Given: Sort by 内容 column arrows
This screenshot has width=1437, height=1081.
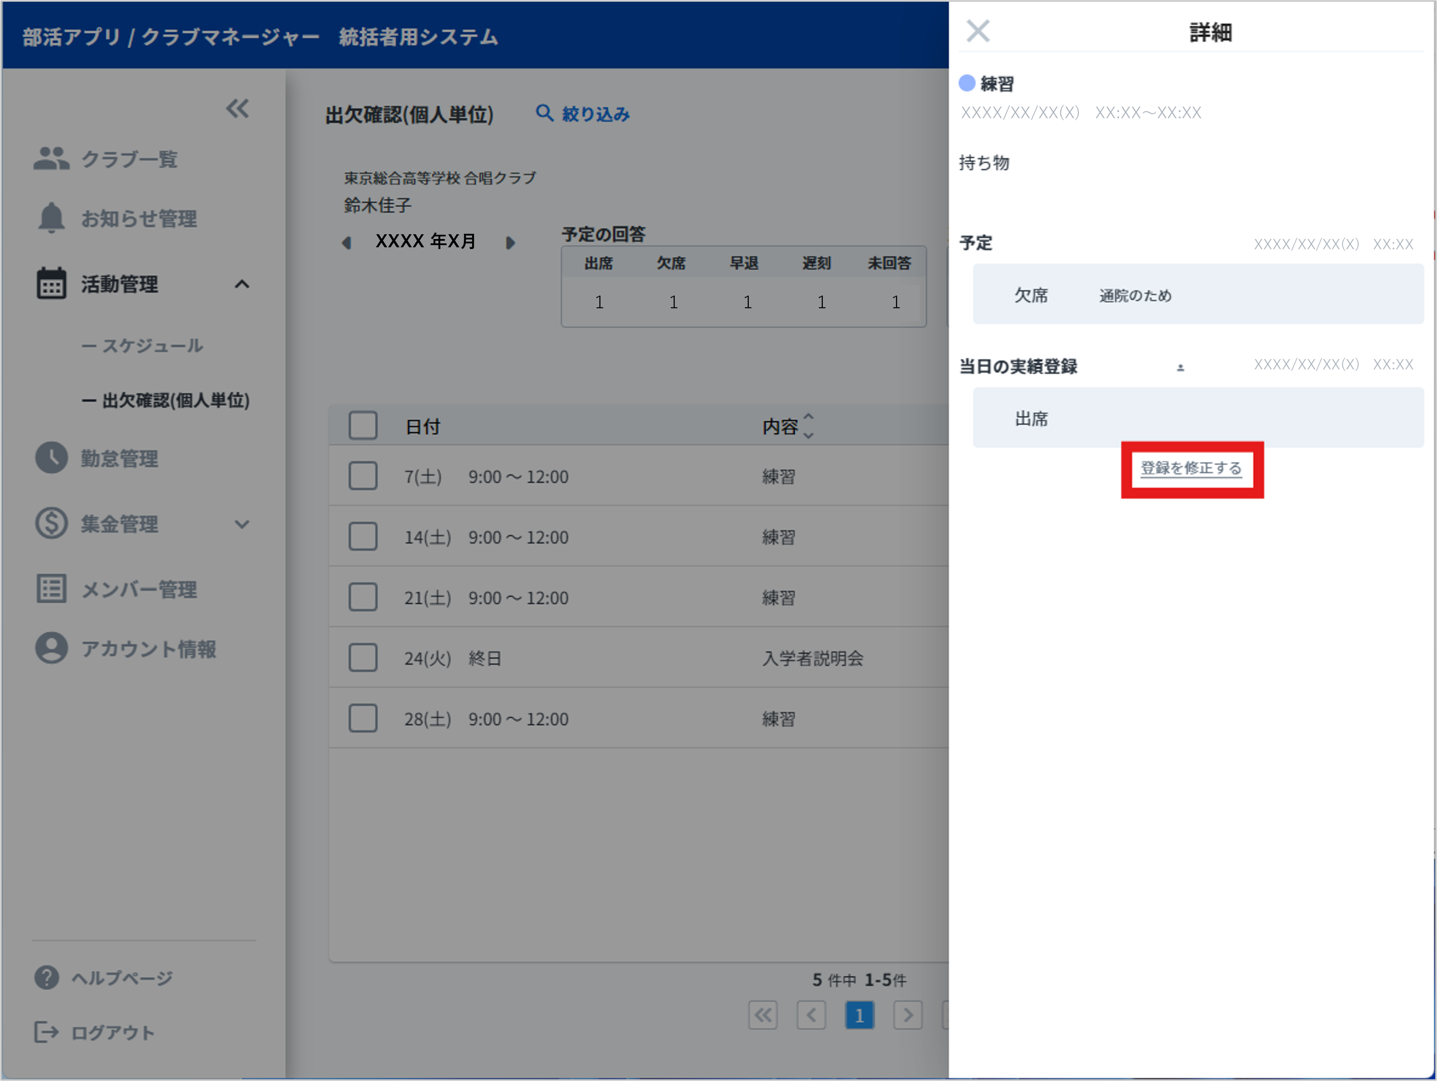Looking at the screenshot, I should [808, 426].
